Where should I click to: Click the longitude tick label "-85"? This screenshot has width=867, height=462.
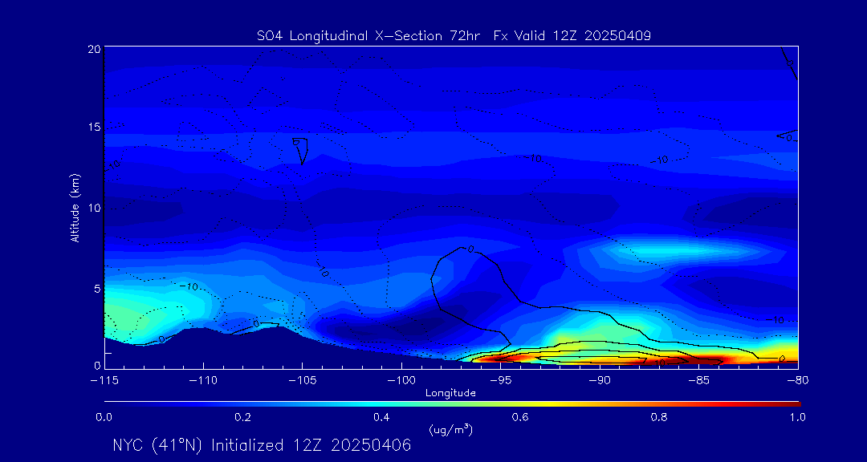point(699,380)
